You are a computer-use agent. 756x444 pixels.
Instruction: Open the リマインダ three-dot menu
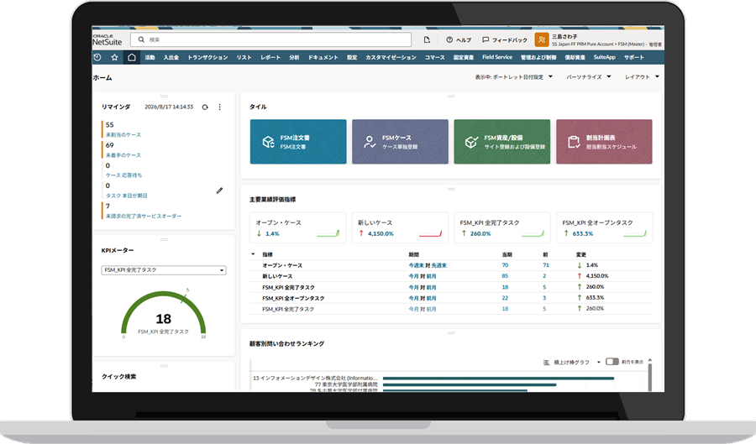(x=220, y=107)
